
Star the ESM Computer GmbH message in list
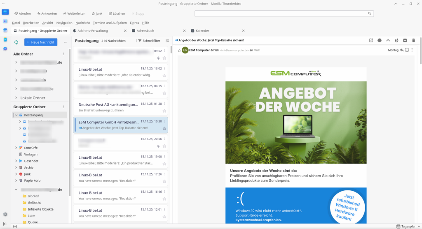[164, 129]
